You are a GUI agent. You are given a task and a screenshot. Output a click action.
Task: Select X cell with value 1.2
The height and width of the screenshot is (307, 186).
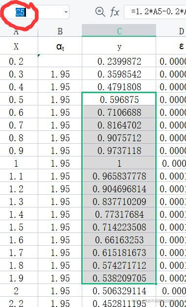(19, 189)
